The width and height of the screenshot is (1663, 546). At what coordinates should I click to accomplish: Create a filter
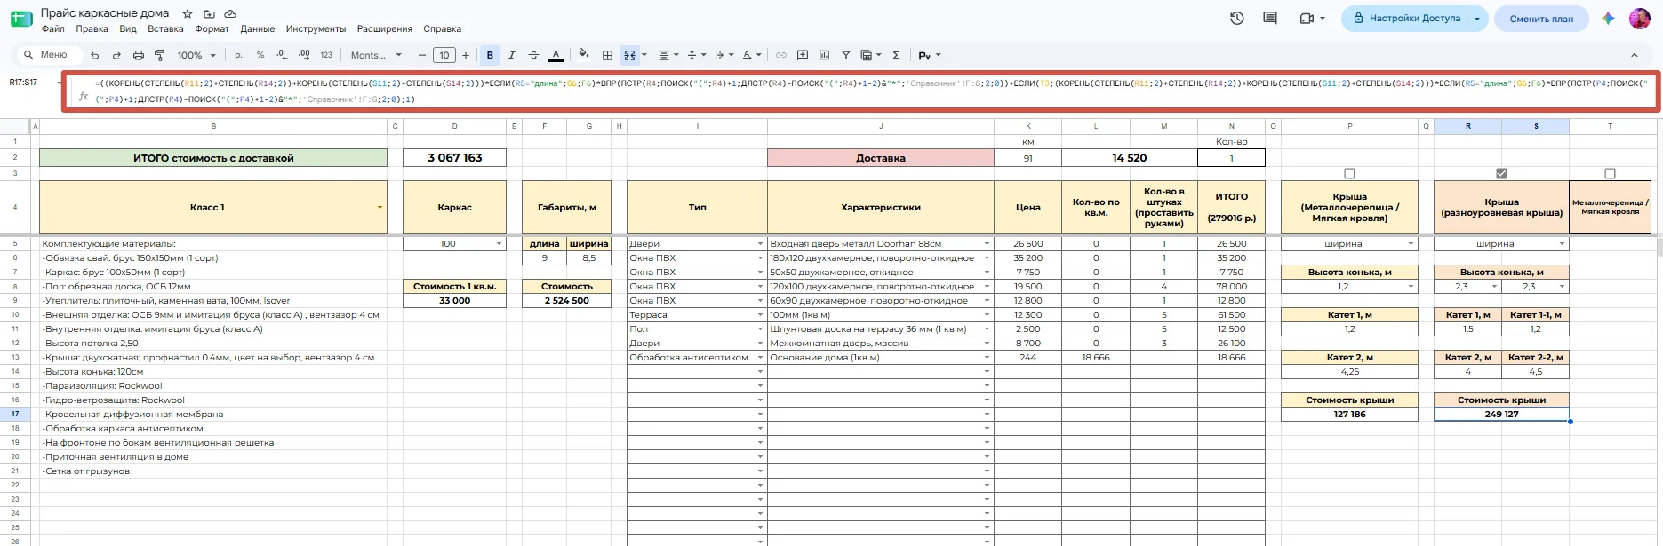pos(846,55)
